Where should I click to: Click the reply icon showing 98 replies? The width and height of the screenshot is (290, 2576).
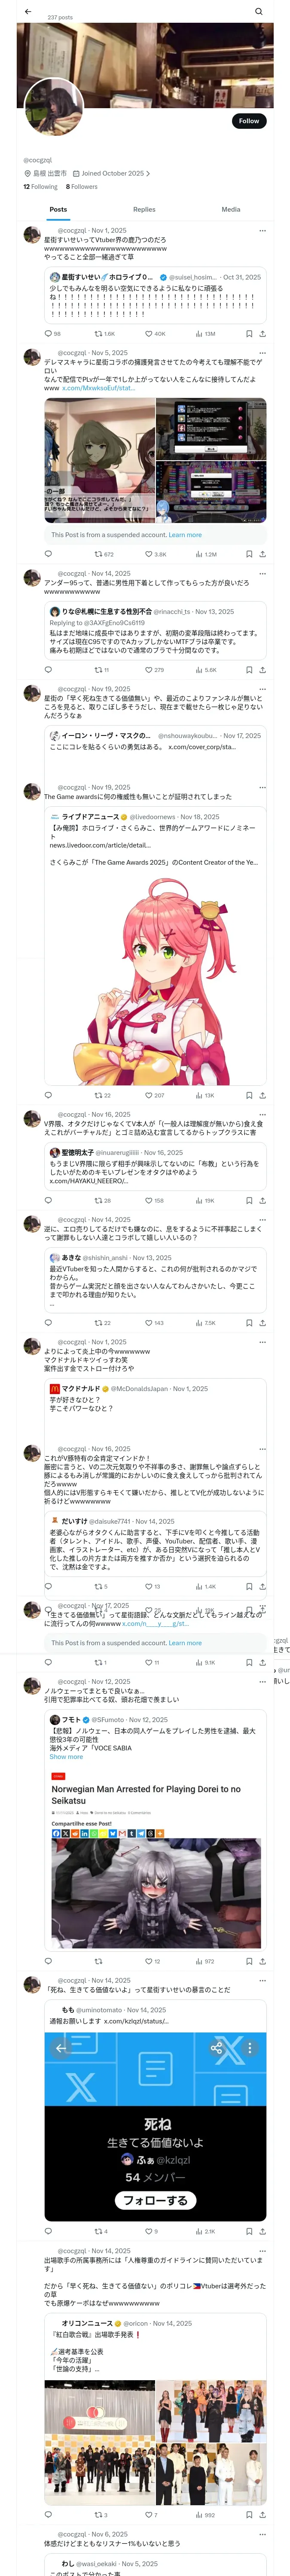pos(48,333)
